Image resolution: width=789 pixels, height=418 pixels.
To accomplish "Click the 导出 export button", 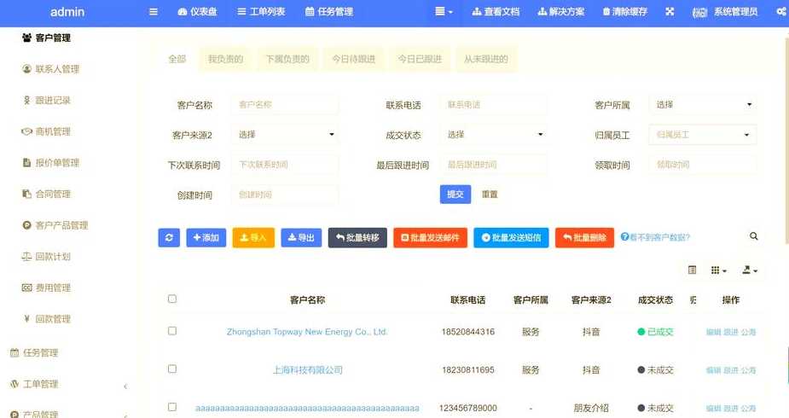I will point(301,237).
